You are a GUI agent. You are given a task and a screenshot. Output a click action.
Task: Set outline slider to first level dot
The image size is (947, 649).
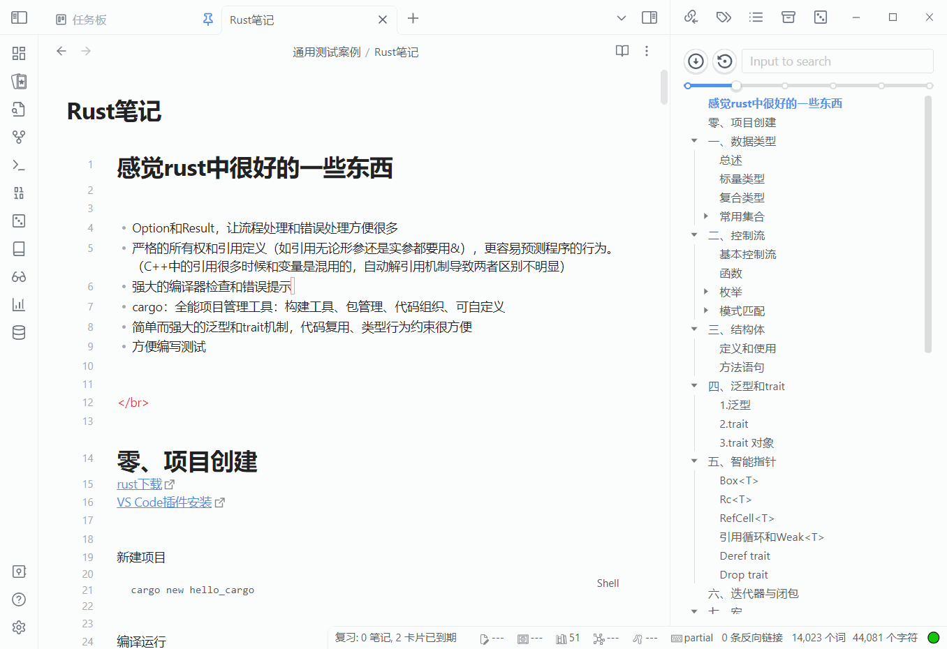click(688, 86)
